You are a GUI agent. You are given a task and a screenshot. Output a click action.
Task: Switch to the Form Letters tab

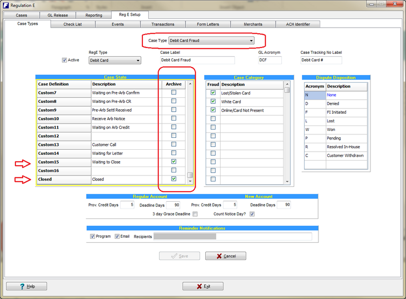[x=208, y=24]
